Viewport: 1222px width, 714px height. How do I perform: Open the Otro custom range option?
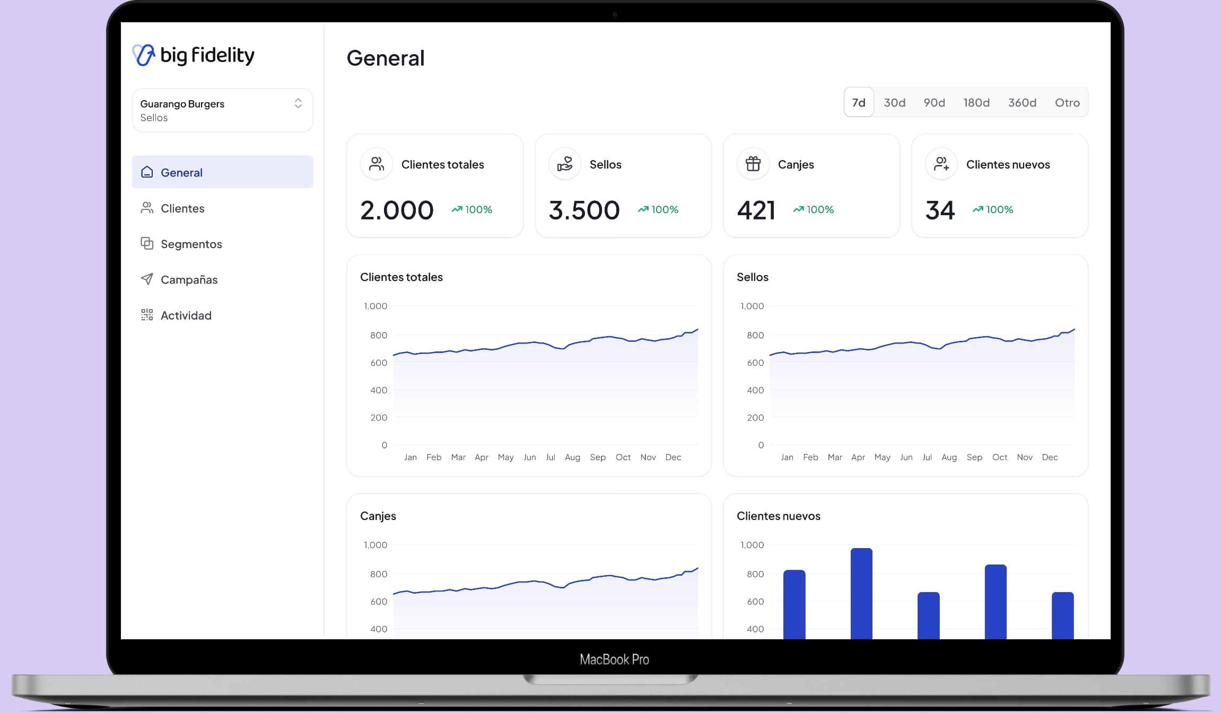pos(1067,102)
